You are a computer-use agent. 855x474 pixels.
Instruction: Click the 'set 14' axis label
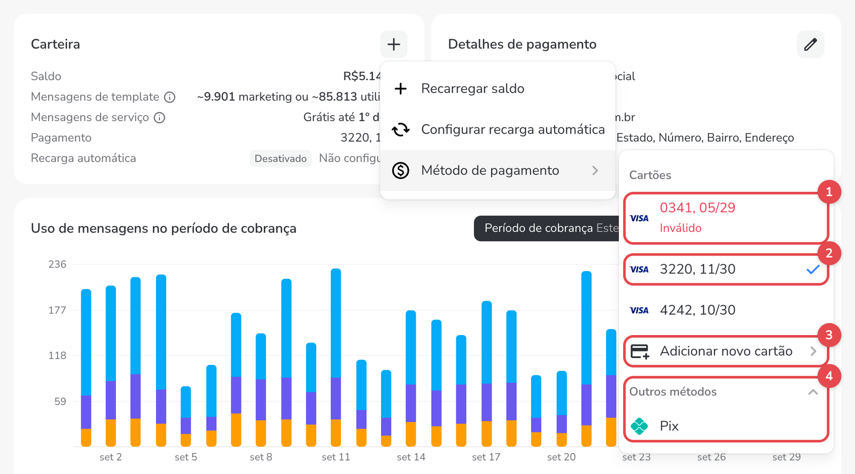tap(411, 457)
